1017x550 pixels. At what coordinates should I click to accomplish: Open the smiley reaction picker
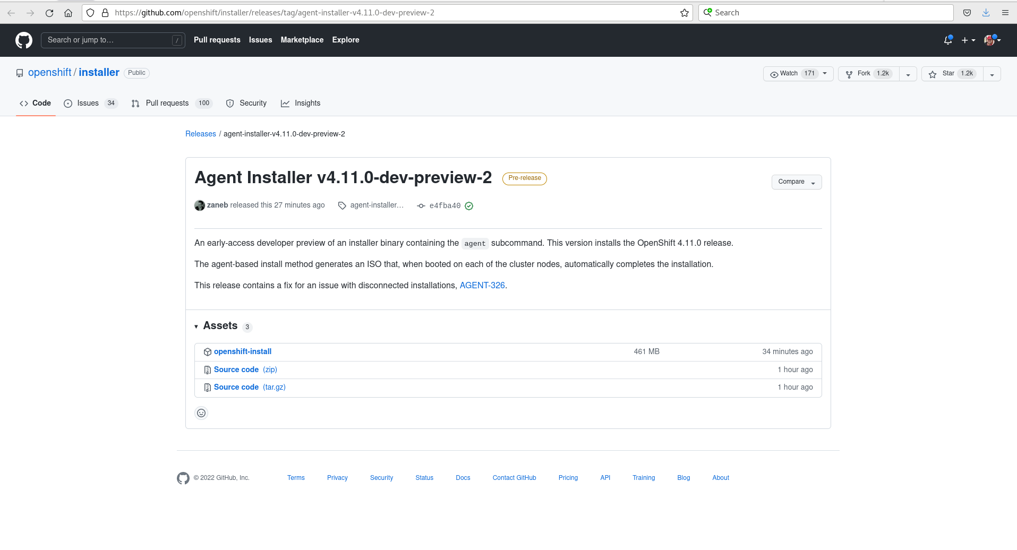pos(201,413)
